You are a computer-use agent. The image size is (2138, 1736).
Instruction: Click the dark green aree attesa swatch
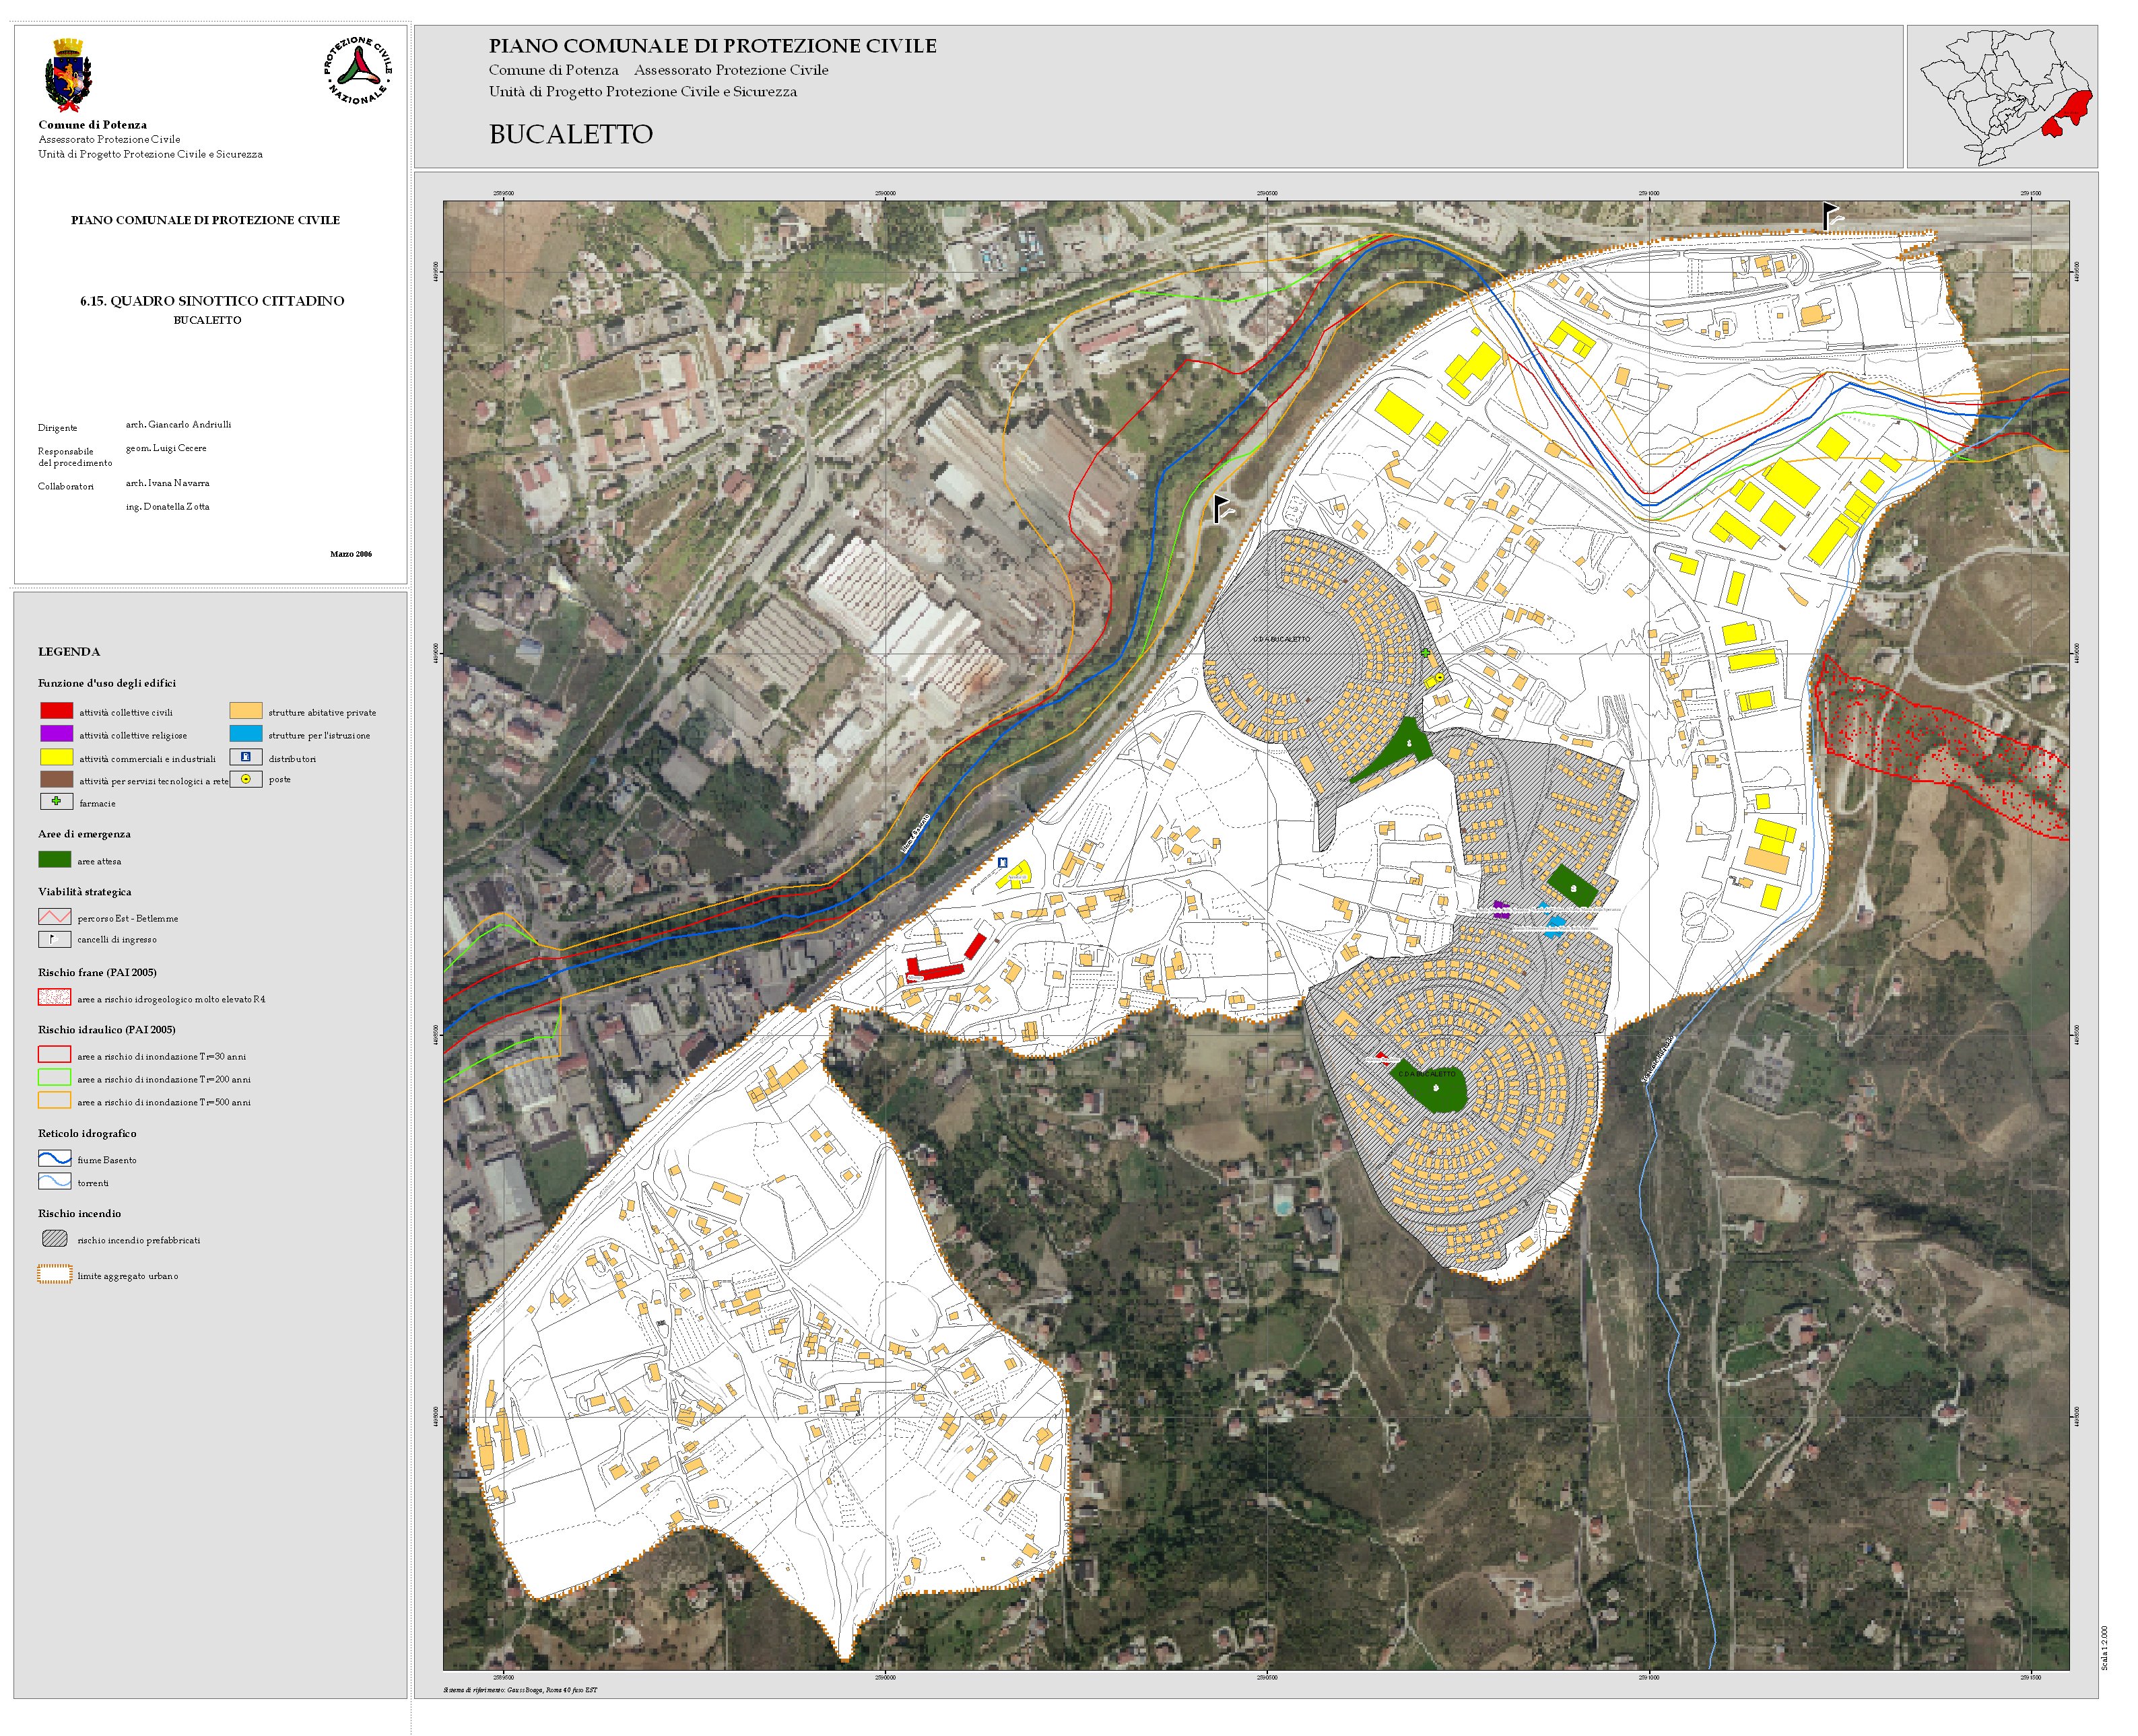tap(54, 860)
